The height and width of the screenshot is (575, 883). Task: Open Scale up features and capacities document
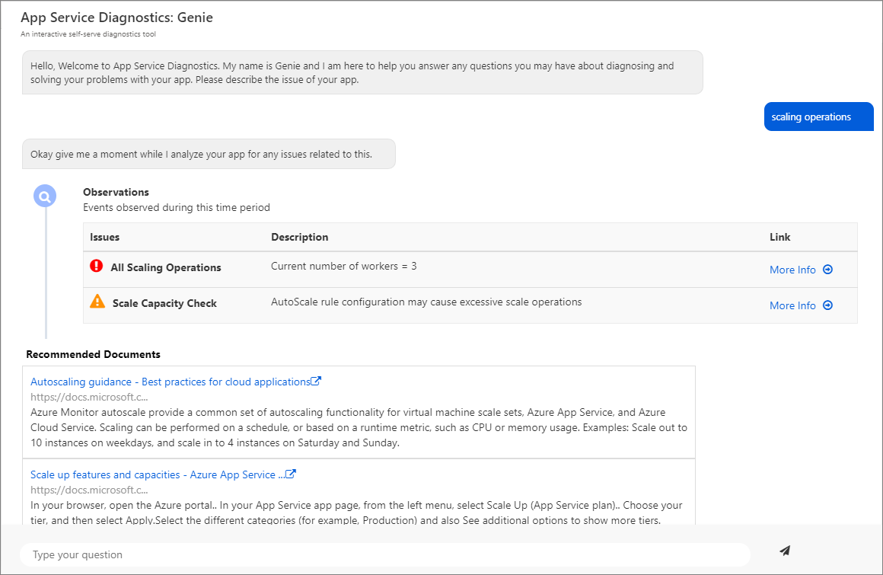point(157,474)
